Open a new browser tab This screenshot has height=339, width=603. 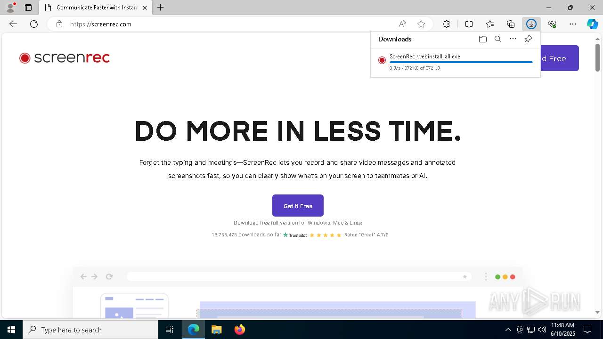coord(160,8)
